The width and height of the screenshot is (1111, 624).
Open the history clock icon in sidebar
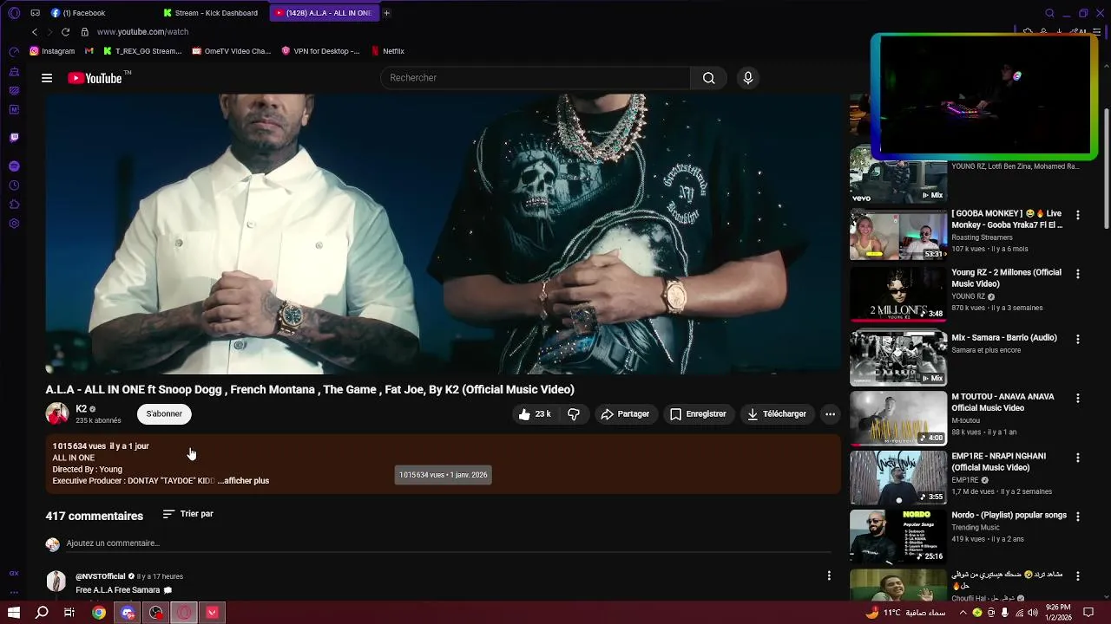tap(14, 185)
